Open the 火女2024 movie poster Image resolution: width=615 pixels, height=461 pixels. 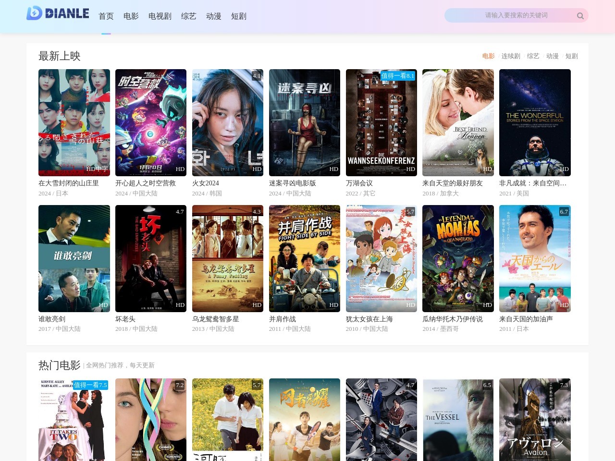[227, 122]
